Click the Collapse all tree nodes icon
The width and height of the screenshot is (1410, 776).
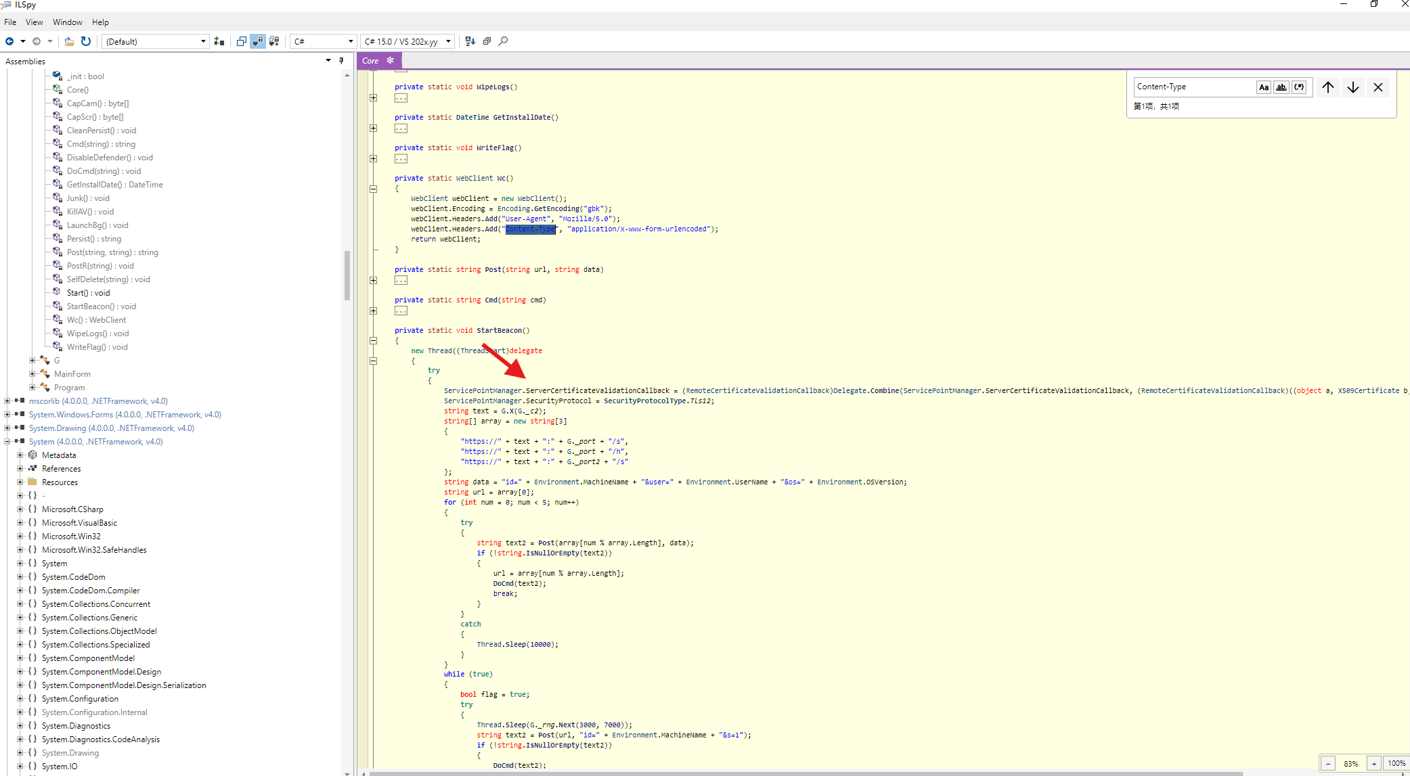pos(487,41)
